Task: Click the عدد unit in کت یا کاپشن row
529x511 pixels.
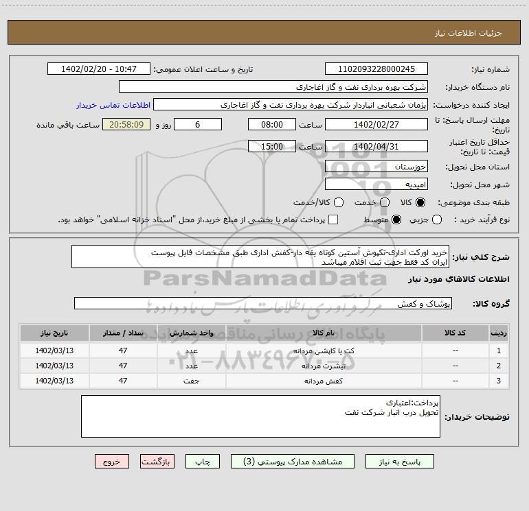Action: tap(191, 350)
